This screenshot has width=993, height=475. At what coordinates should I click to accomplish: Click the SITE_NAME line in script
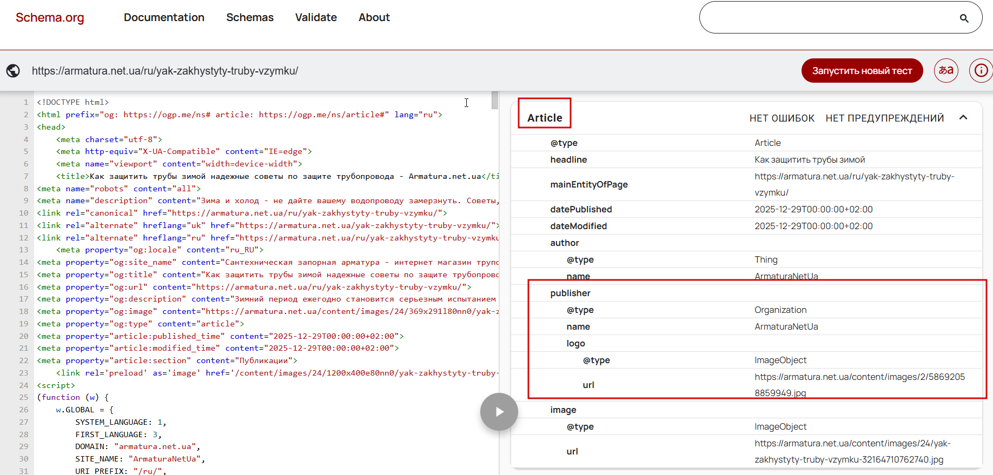pos(140,459)
